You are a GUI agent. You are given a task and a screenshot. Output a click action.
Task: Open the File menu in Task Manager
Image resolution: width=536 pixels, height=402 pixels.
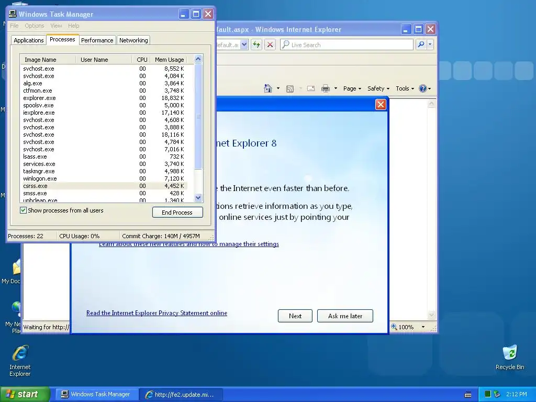(x=14, y=26)
